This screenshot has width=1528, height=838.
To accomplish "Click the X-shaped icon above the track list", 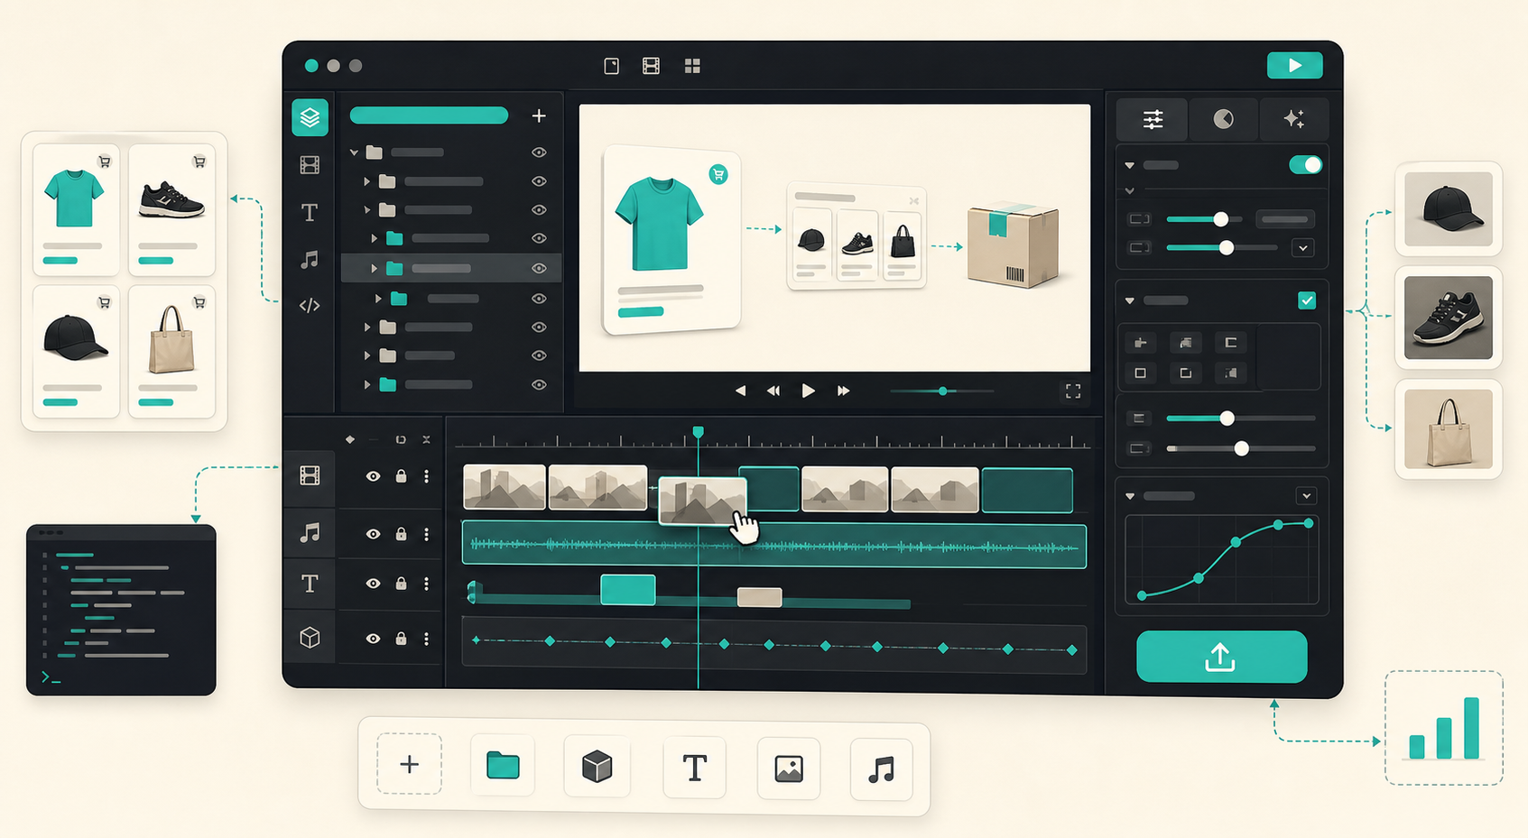I will coord(426,439).
